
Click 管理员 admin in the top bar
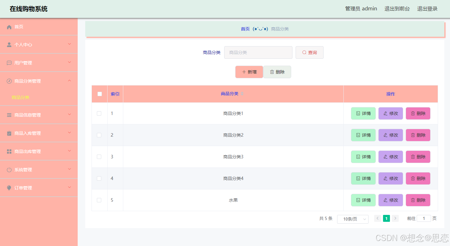[361, 9]
